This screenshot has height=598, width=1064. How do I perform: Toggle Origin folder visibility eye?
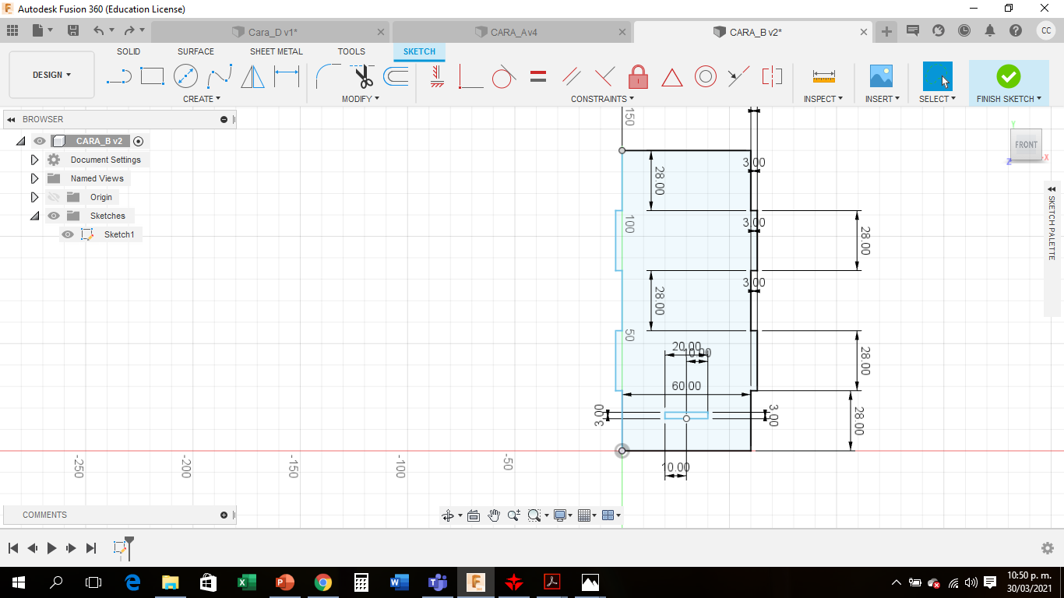point(54,197)
